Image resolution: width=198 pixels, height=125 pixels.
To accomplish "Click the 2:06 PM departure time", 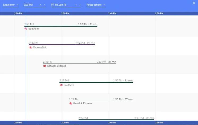I will coord(33,43).
